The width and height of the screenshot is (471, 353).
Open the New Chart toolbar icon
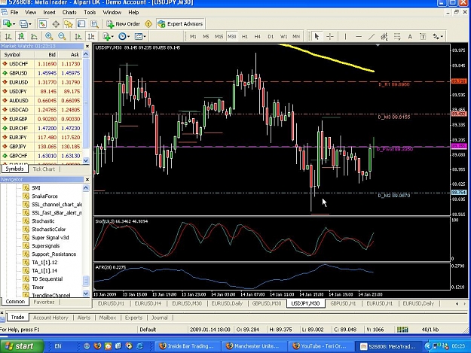7,23
